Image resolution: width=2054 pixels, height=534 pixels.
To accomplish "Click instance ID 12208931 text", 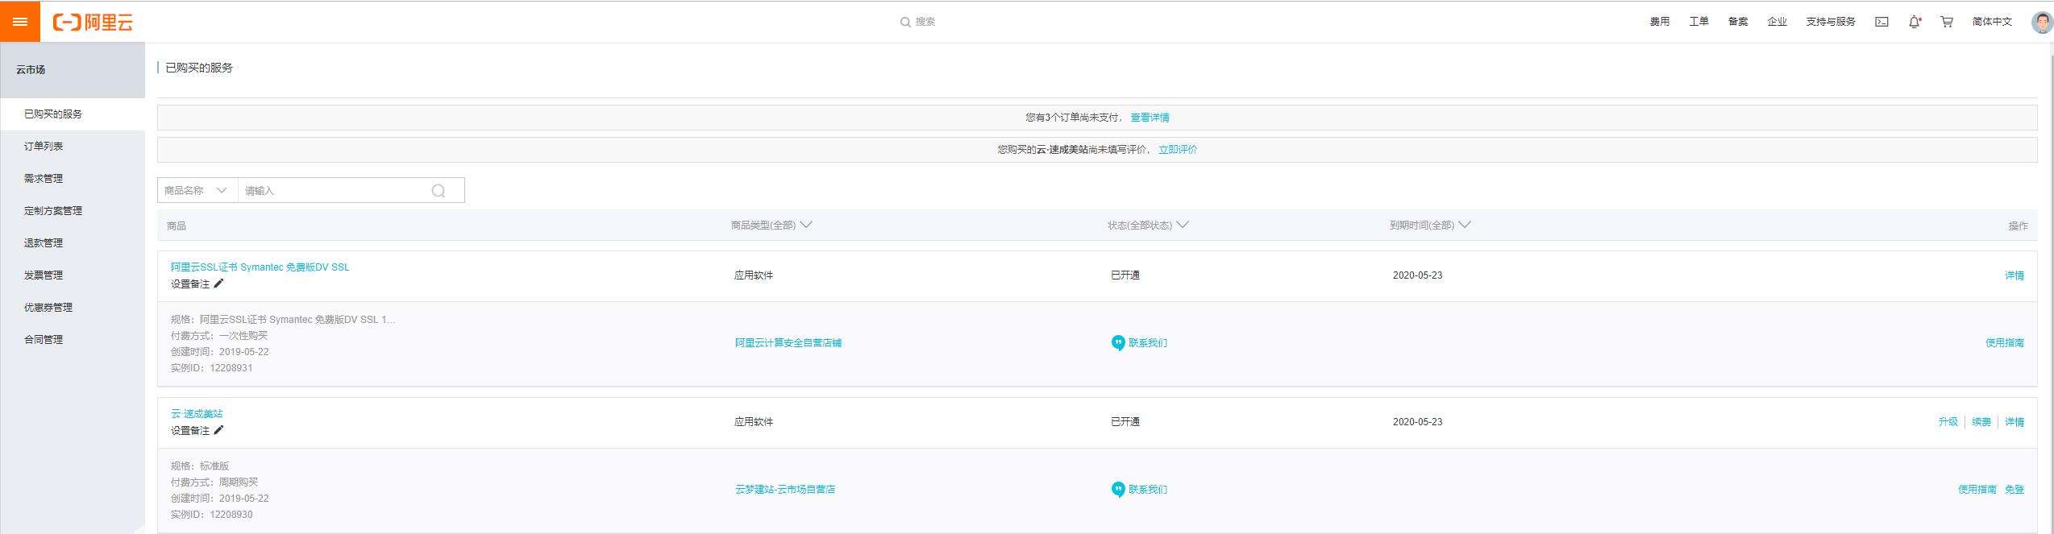I will click(231, 368).
